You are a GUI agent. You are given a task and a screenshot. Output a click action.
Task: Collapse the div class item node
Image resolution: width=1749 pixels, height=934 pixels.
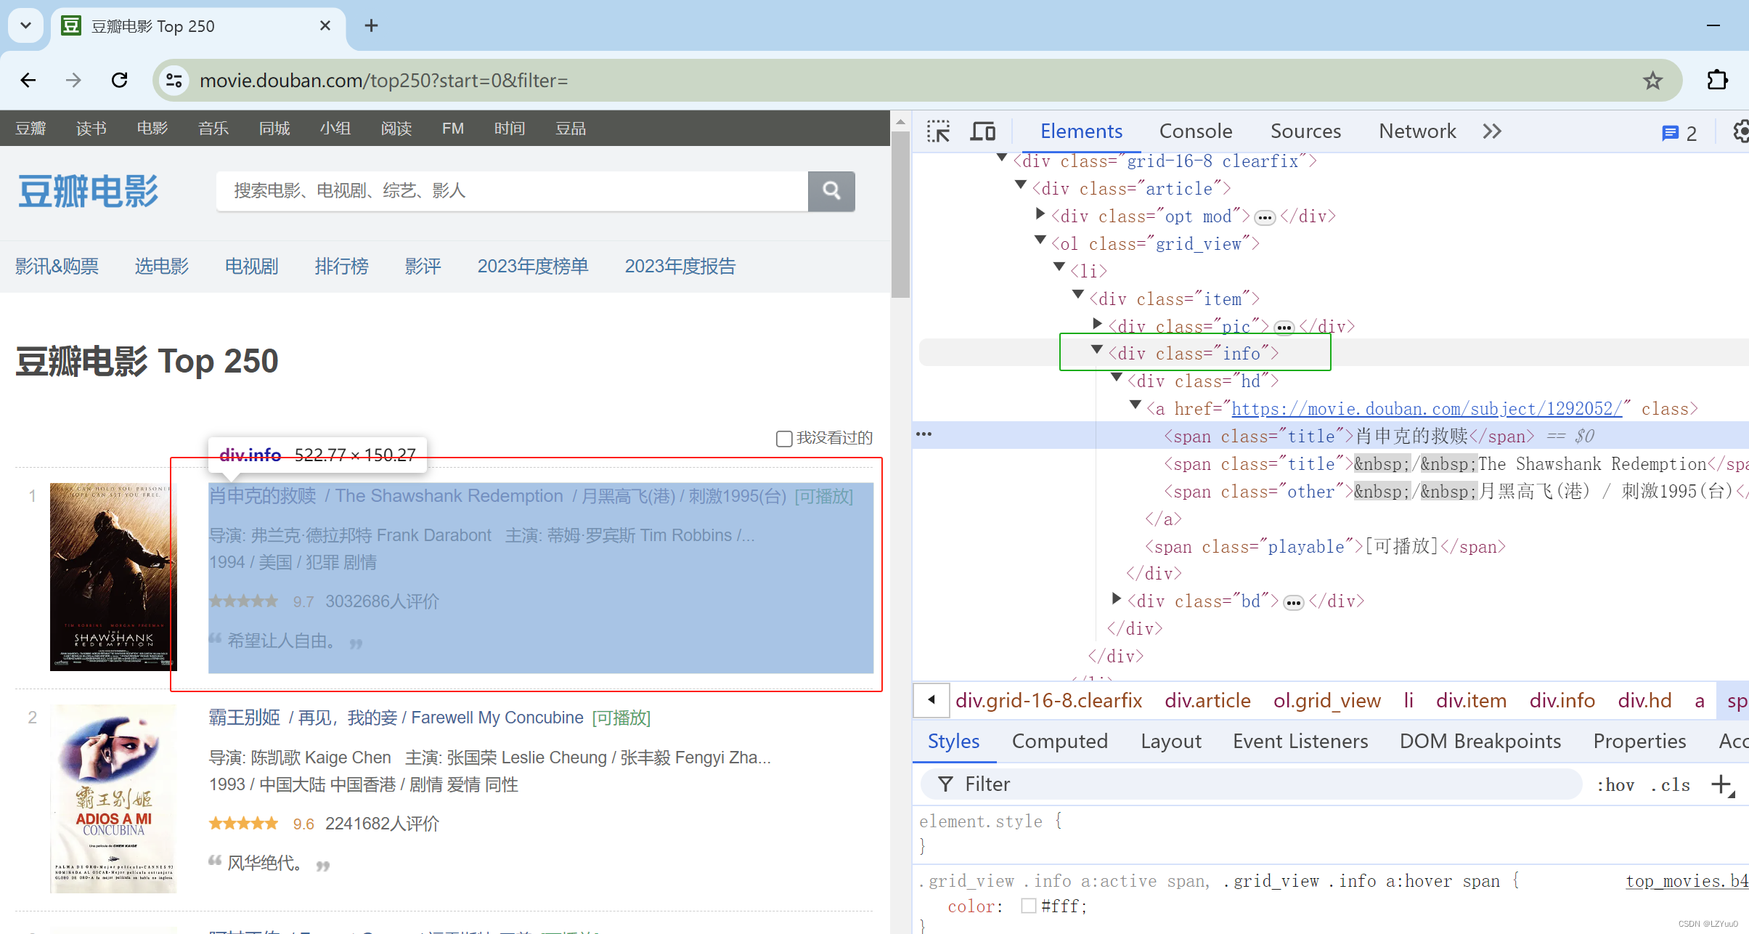click(x=1078, y=295)
